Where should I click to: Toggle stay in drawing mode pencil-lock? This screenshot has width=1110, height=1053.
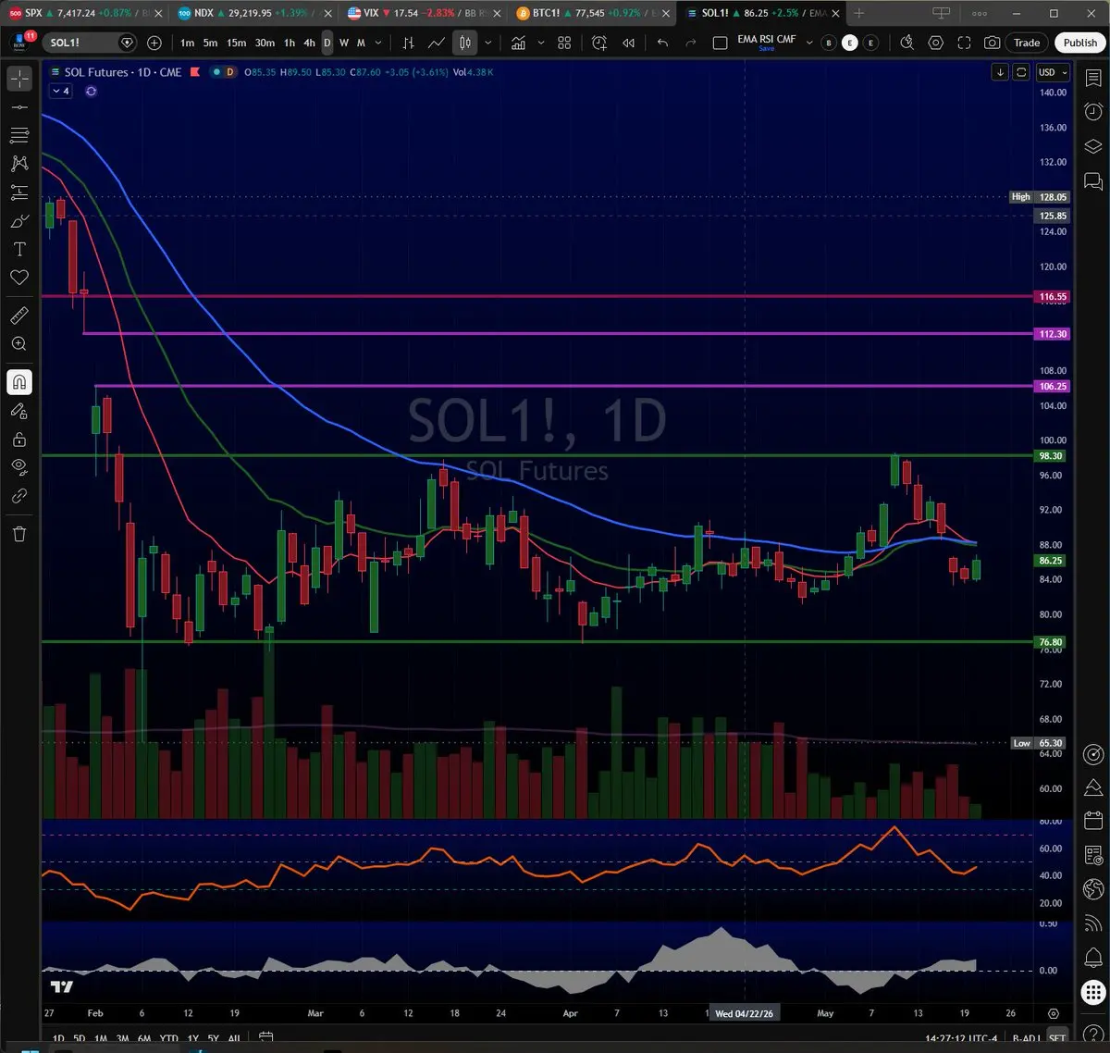(x=18, y=411)
